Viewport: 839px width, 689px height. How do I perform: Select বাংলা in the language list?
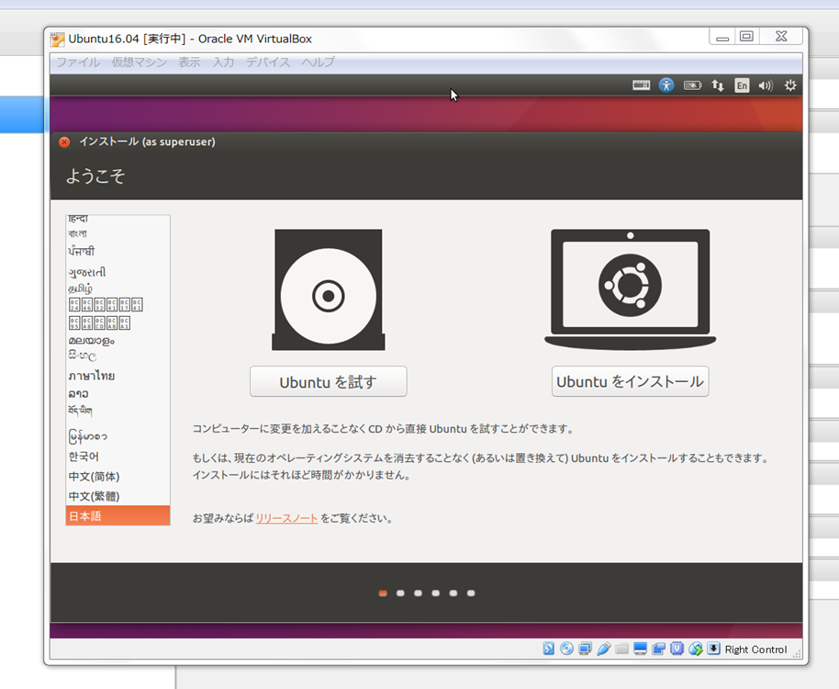coord(117,233)
